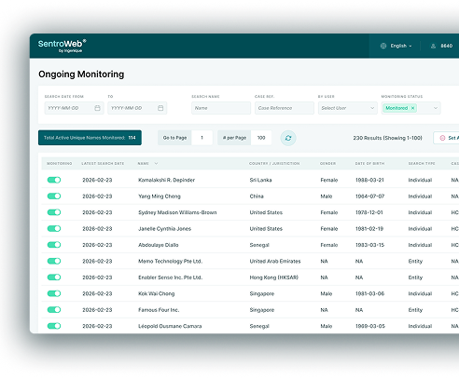The image size is (459, 379).
Task: Toggle monitoring for Famous Four Inc.
Action: pyautogui.click(x=54, y=310)
